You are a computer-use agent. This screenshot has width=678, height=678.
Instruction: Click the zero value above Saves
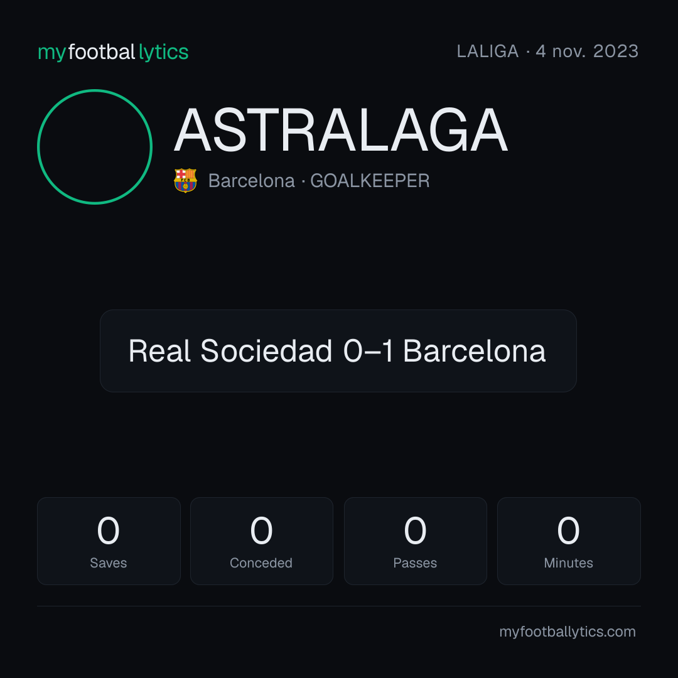coord(108,530)
